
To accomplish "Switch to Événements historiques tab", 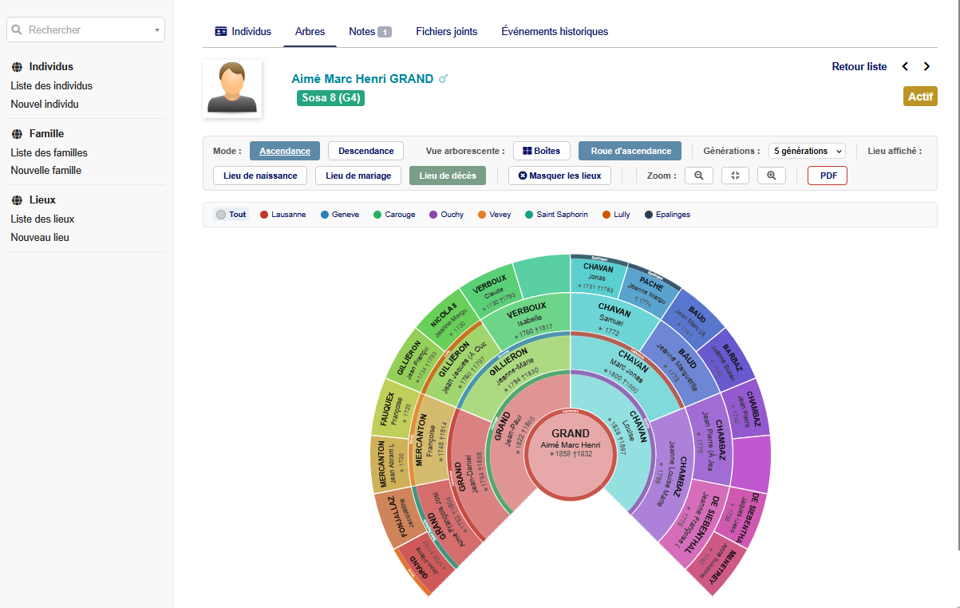I will coord(555,32).
